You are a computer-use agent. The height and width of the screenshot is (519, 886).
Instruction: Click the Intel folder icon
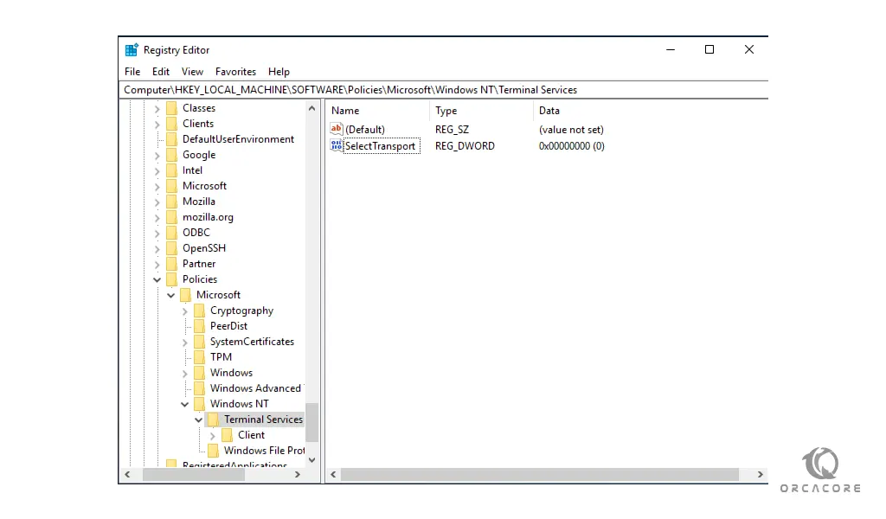[x=172, y=170]
